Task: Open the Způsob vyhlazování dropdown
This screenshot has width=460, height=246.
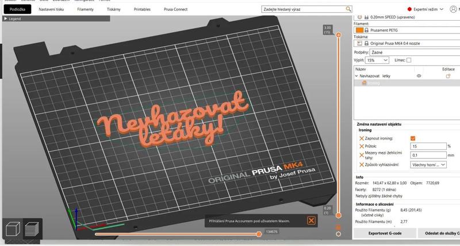Action: 428,165
